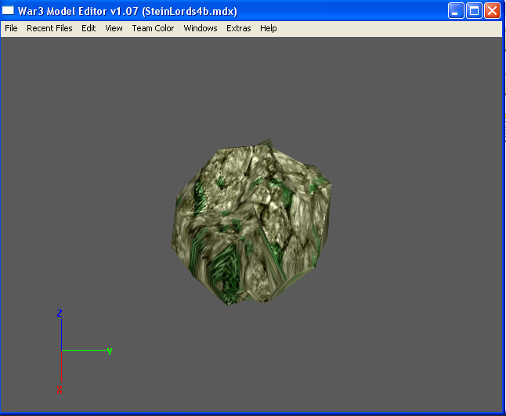The height and width of the screenshot is (416, 506).
Task: Click the title bar text SteinLords4b.mdx
Action: click(190, 11)
